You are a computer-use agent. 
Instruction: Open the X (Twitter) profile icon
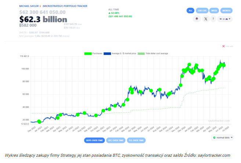tap(206, 19)
